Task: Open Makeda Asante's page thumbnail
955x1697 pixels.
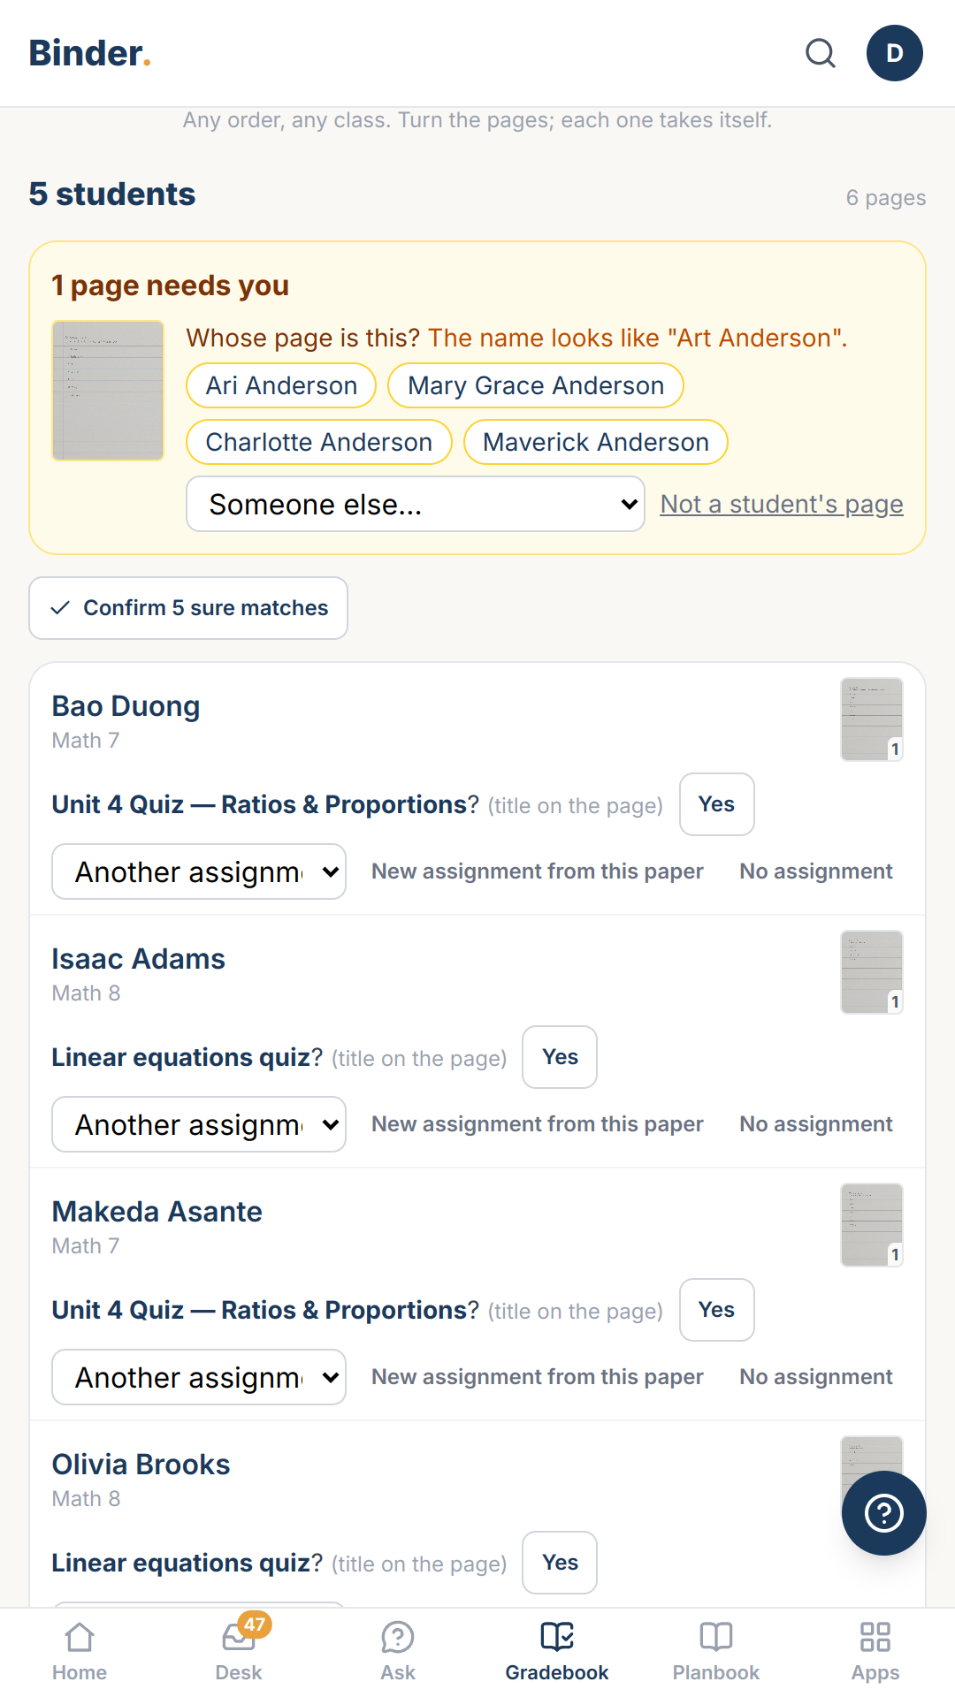Action: 872,1225
